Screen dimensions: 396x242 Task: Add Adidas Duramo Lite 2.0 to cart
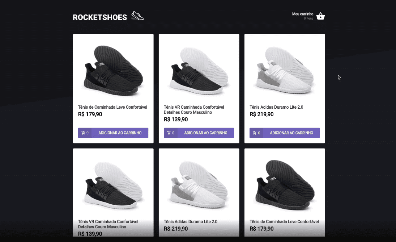coord(291,133)
